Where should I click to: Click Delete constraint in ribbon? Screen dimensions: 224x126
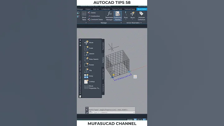click(x=92, y=13)
